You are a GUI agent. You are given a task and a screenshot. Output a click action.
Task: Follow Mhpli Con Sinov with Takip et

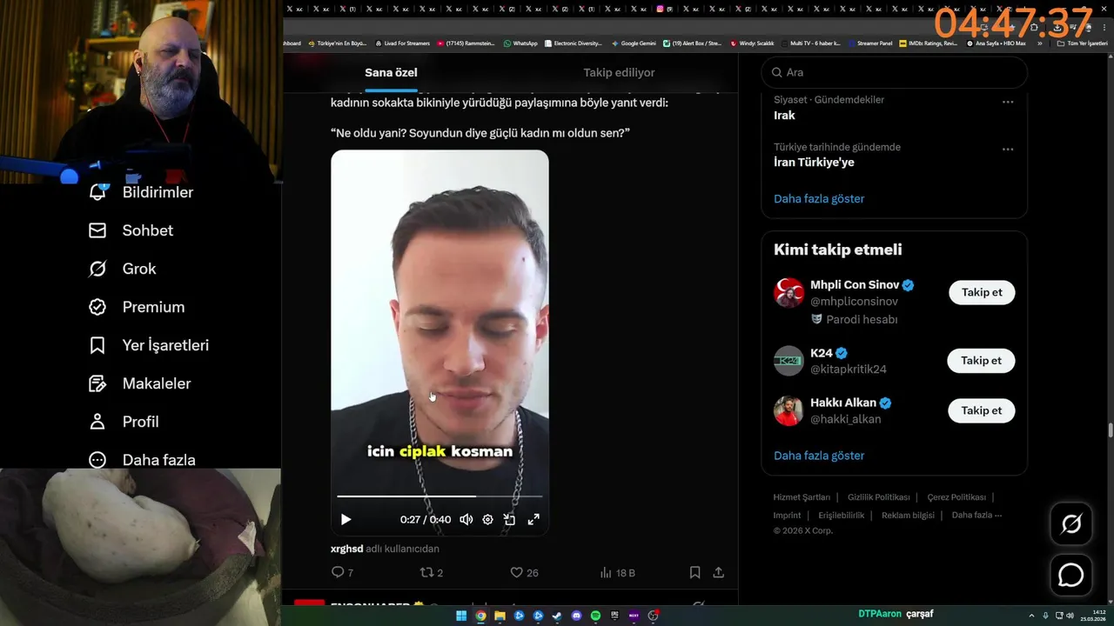pos(982,292)
